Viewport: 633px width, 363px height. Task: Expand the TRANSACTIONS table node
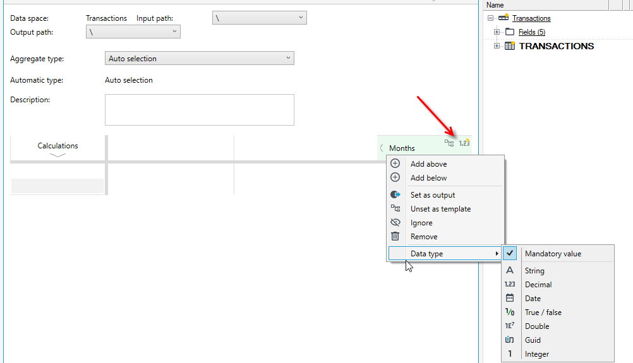497,45
